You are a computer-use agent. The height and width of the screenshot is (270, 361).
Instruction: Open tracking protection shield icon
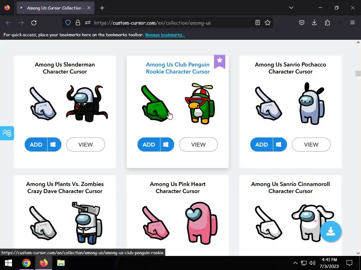68,22
